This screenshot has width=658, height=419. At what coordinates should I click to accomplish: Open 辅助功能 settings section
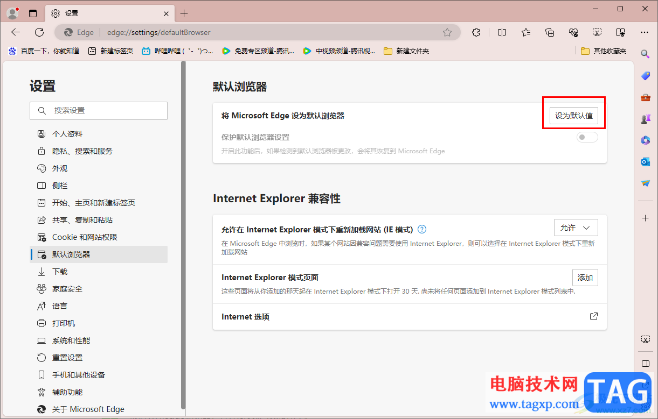point(99,392)
